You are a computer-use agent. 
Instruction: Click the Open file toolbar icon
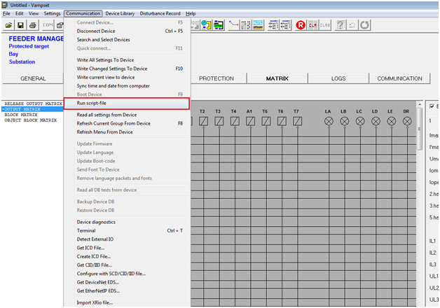point(8,25)
